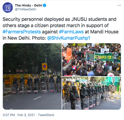The height and width of the screenshot is (120, 124).
Task: Open the 3:07 PM timestamp link
Action: click(x=9, y=115)
